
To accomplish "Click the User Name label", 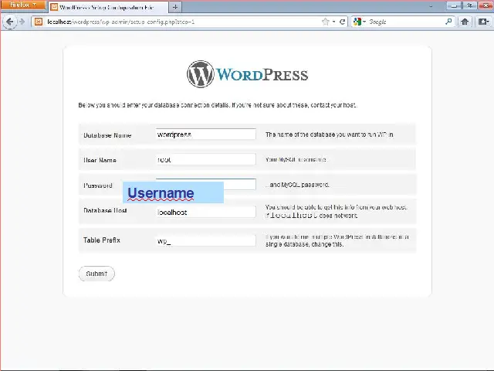I will click(100, 160).
